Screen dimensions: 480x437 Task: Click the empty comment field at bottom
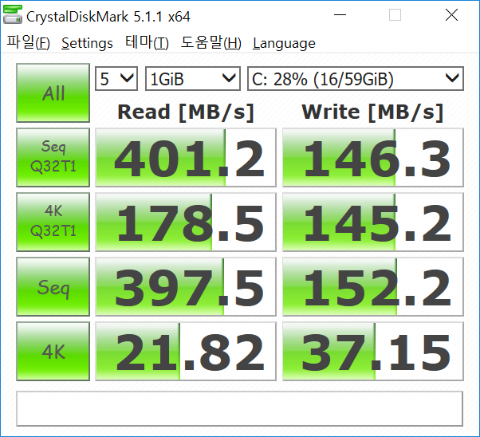coord(240,408)
